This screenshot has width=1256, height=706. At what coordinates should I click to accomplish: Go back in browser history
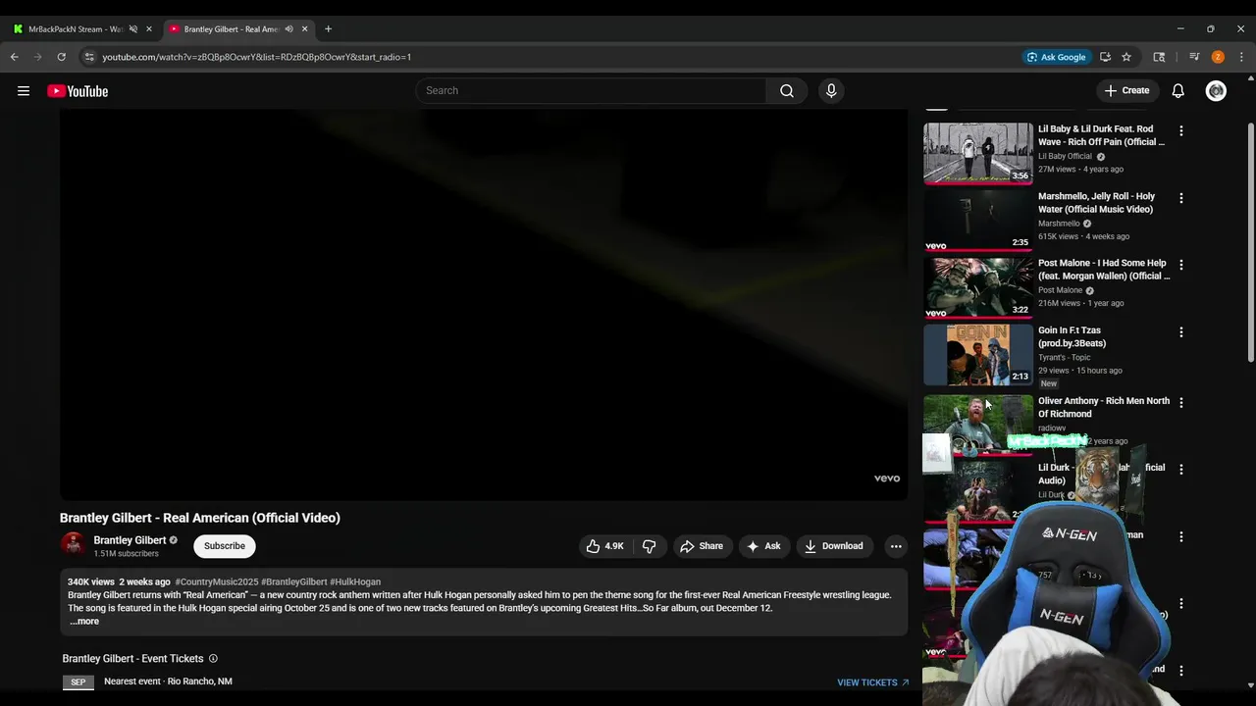coord(15,57)
